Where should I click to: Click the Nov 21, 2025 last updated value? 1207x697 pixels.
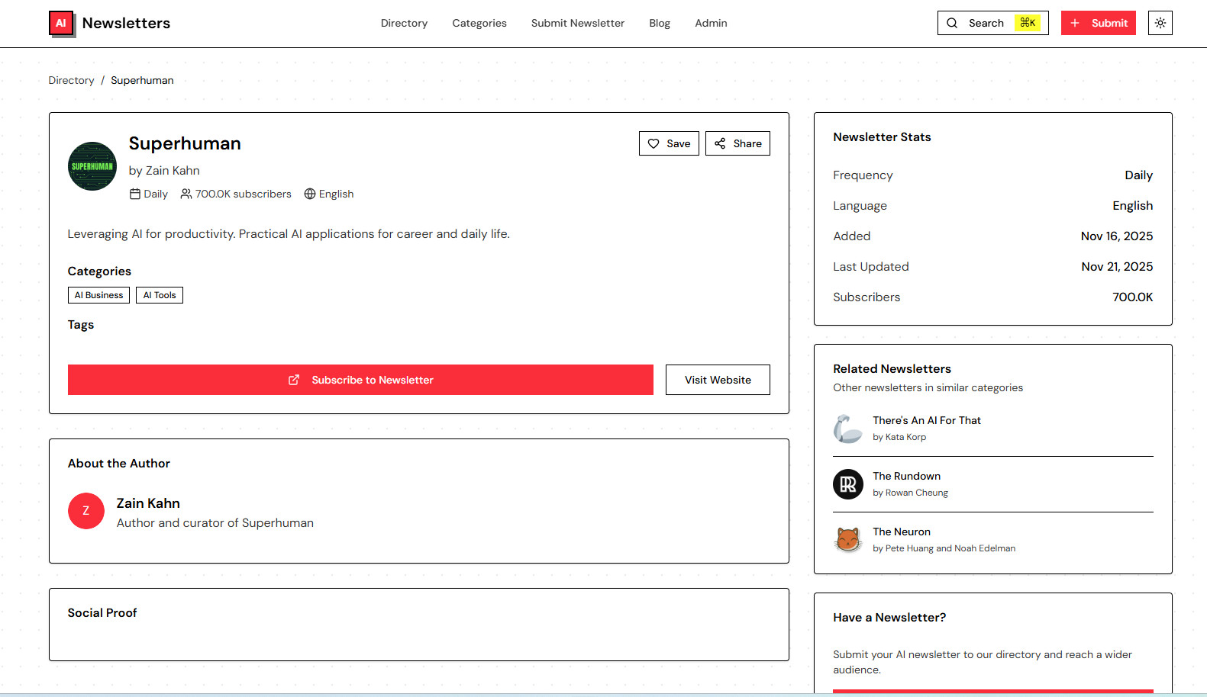coord(1117,267)
